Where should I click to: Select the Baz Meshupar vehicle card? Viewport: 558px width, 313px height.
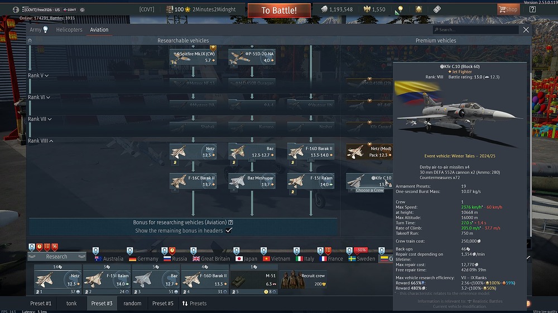pyautogui.click(x=251, y=181)
